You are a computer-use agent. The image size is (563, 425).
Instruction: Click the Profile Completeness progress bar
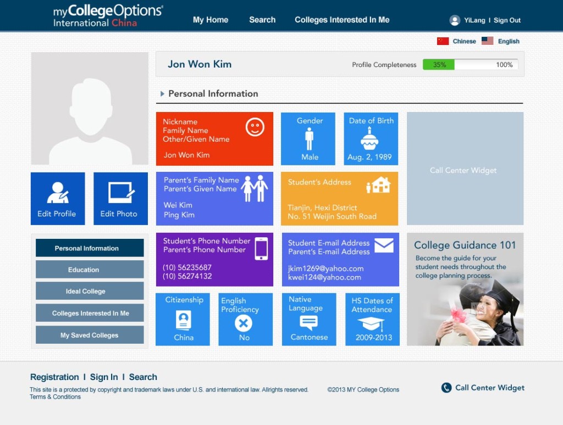tap(470, 64)
